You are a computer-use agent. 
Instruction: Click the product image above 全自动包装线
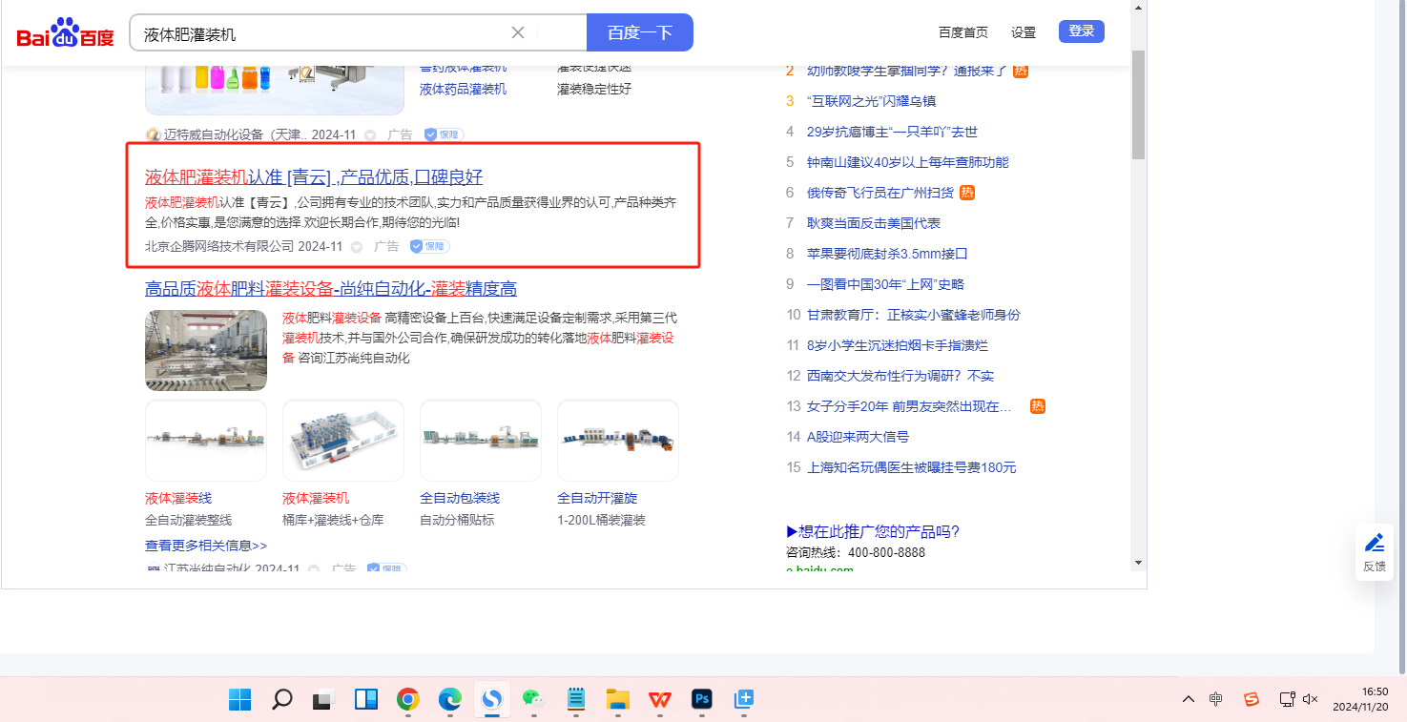coord(481,441)
